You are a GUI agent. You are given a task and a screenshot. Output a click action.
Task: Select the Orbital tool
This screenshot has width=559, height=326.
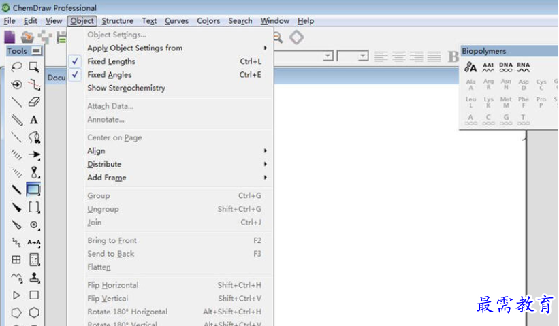tap(34, 172)
